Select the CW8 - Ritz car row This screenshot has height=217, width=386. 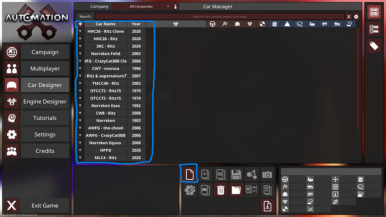[106, 113]
